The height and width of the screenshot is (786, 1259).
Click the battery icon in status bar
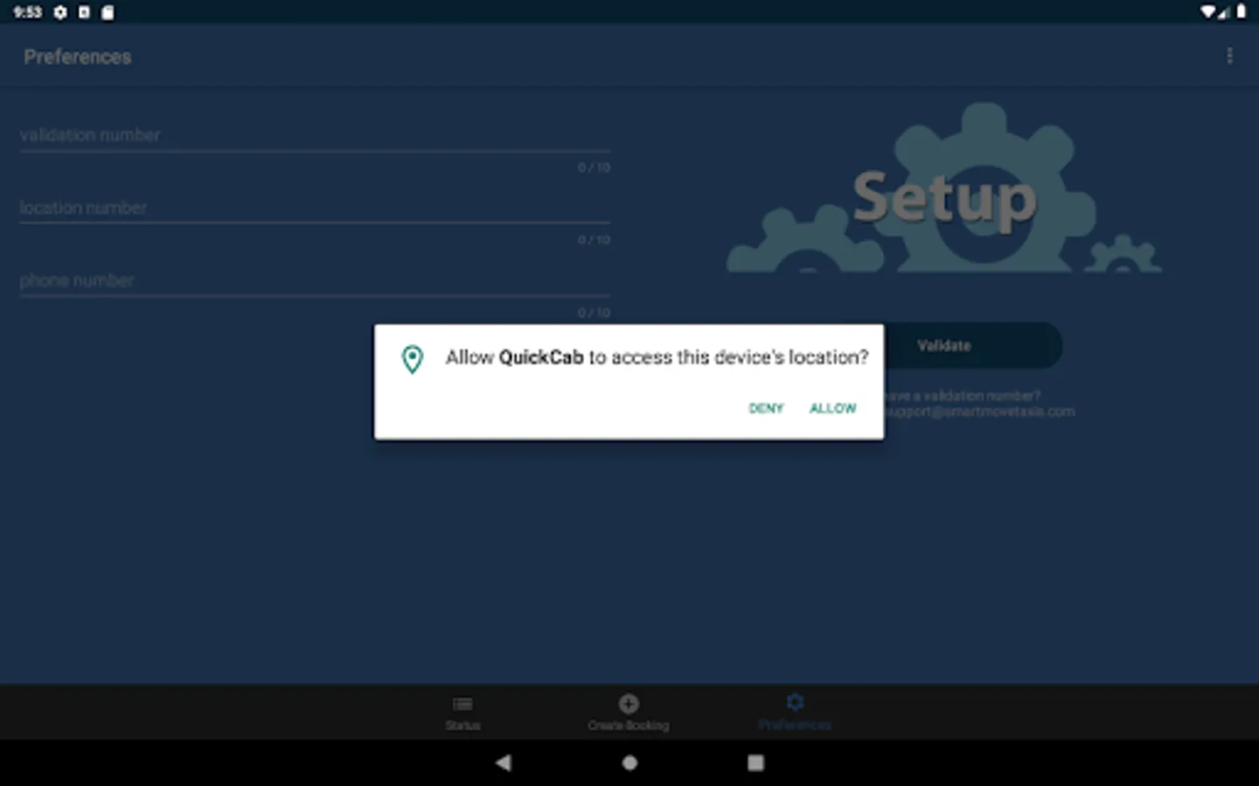tap(1242, 12)
